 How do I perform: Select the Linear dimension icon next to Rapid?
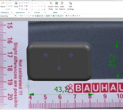click(x=7, y=3)
